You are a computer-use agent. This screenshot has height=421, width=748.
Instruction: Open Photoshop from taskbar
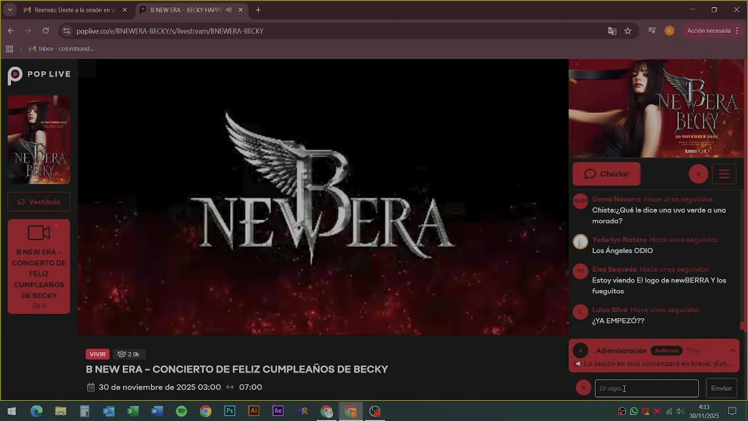[230, 412]
